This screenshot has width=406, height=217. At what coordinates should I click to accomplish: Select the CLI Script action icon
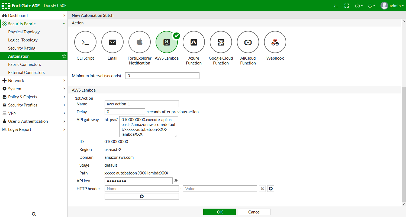click(x=85, y=42)
